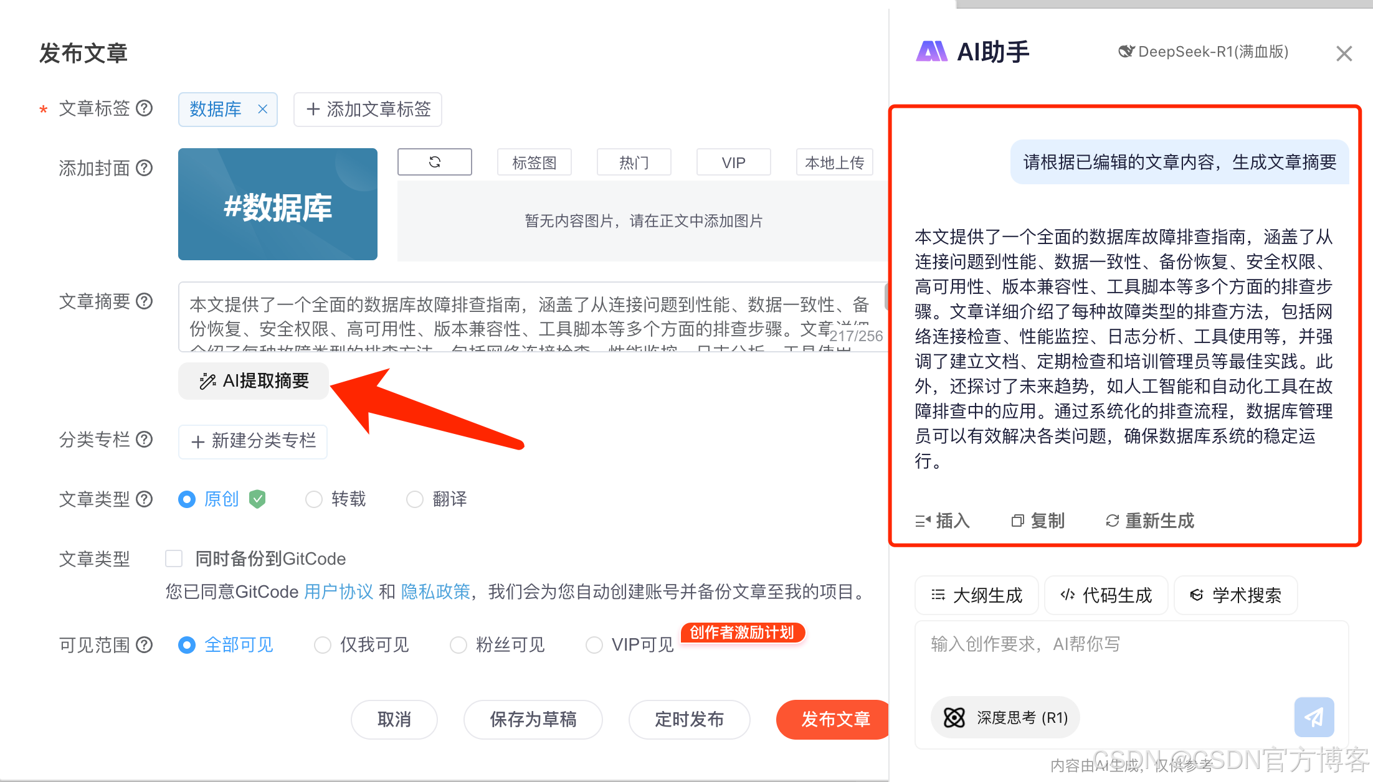Open DeepSeek-R1 model selector
Screen dimensions: 1373x782
tap(1203, 52)
